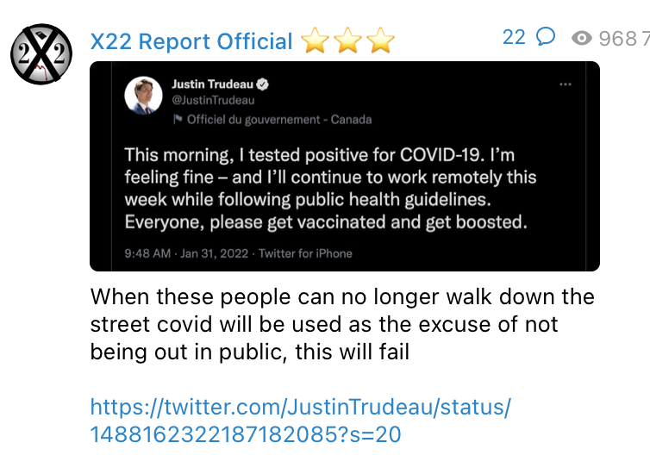The height and width of the screenshot is (455, 650).
Task: Click the views eye icon
Action: pyautogui.click(x=583, y=38)
